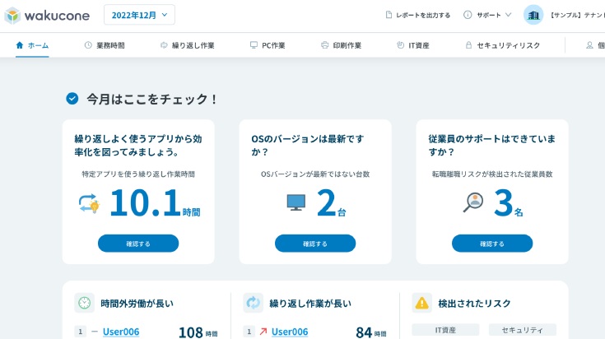Click the magnifier person icon beside 3名

[x=473, y=202]
